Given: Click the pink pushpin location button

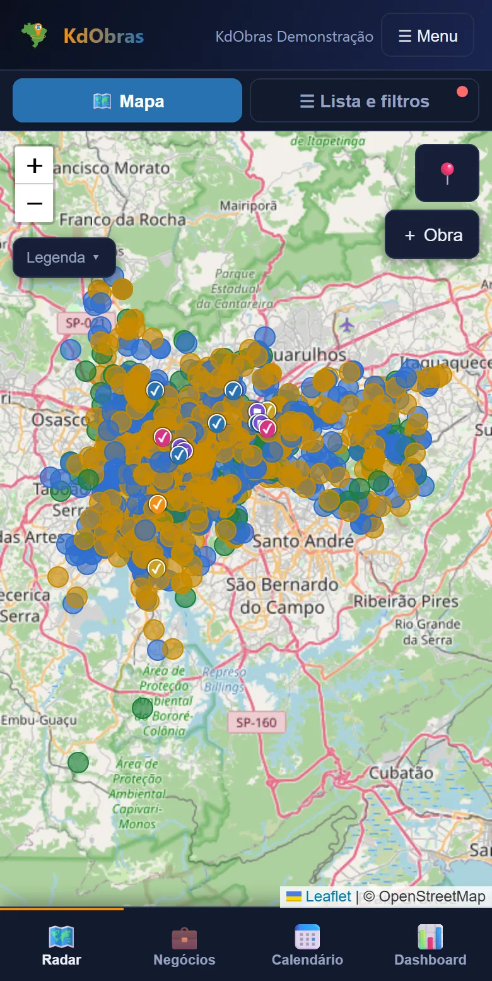Looking at the screenshot, I should 447,173.
